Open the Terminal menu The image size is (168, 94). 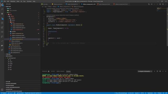29,1
